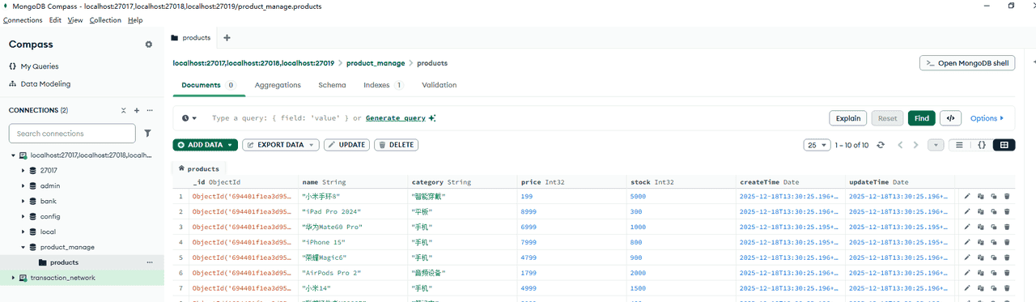Delete the AirPods Pro 2 document
This screenshot has width=1036, height=302.
coord(1007,273)
